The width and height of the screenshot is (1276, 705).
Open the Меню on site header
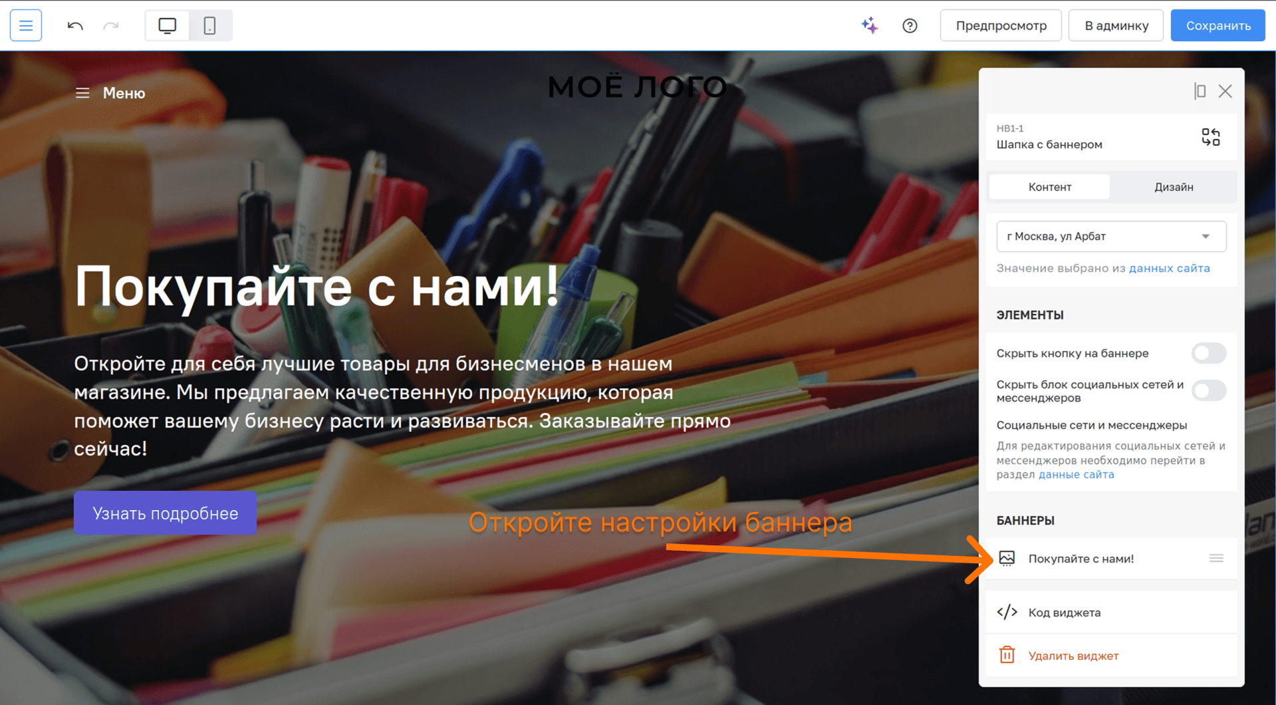[x=110, y=93]
